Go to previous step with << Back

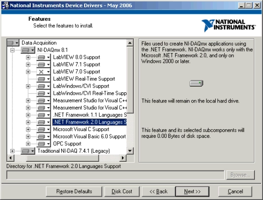coord(158,191)
